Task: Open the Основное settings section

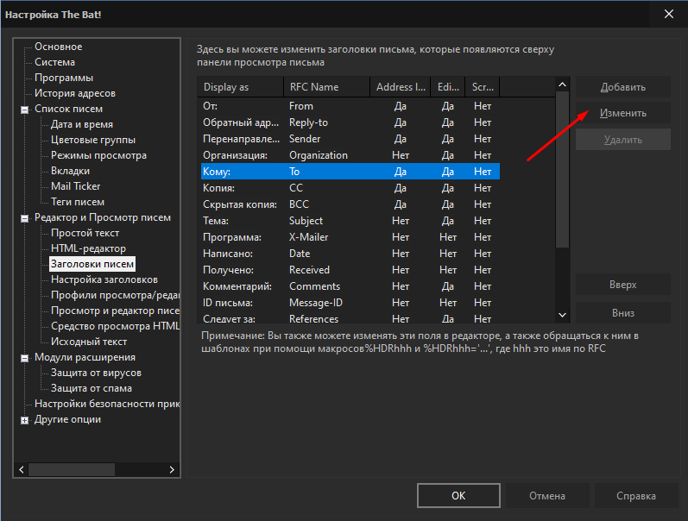Action: point(59,47)
